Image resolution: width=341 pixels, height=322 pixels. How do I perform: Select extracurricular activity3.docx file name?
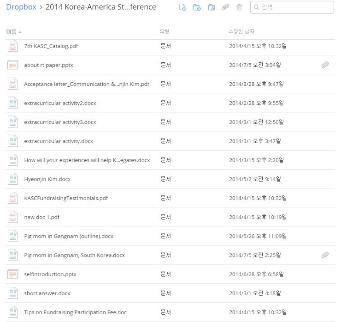60,122
